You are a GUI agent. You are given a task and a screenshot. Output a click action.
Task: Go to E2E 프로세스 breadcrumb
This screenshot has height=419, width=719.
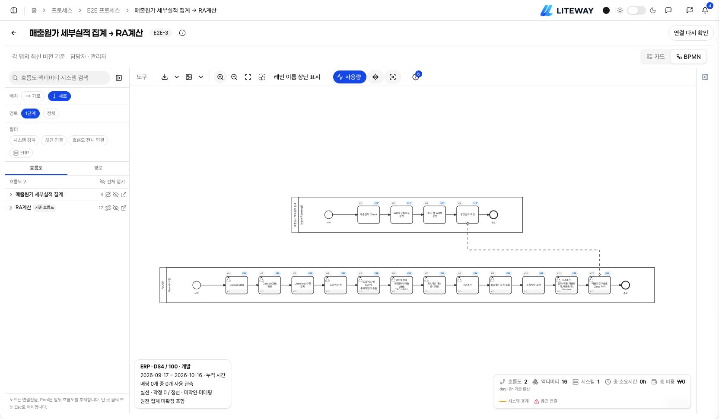(x=103, y=10)
